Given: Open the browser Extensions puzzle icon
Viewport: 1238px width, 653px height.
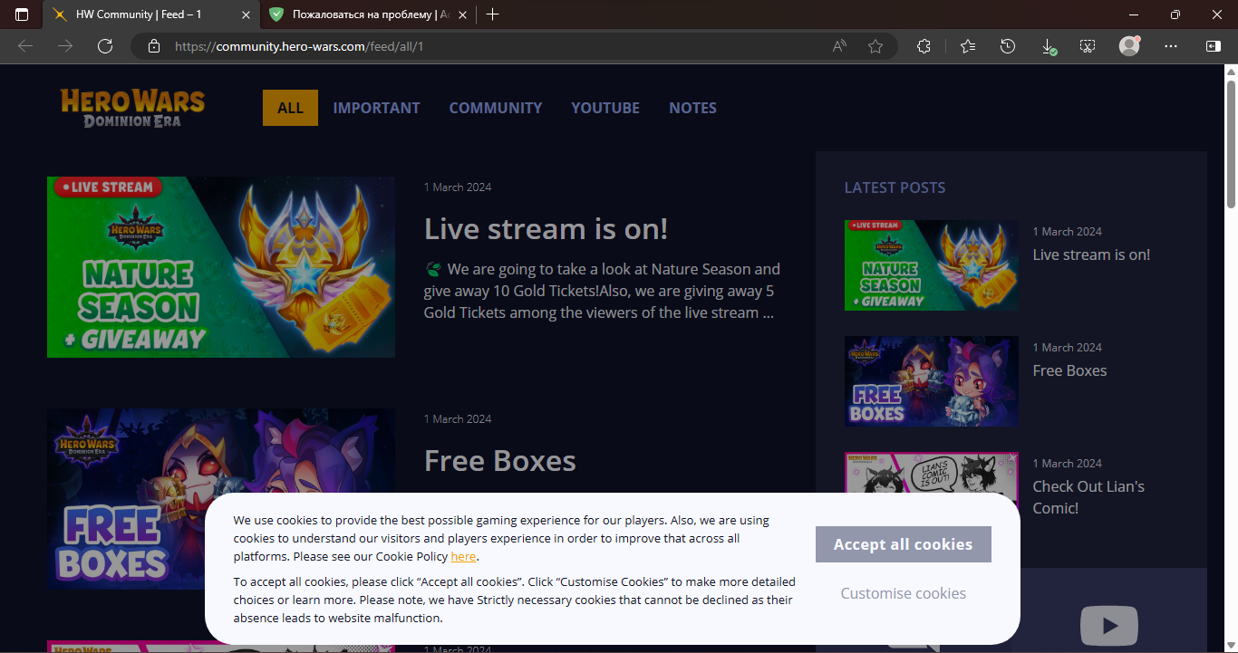Looking at the screenshot, I should [924, 46].
